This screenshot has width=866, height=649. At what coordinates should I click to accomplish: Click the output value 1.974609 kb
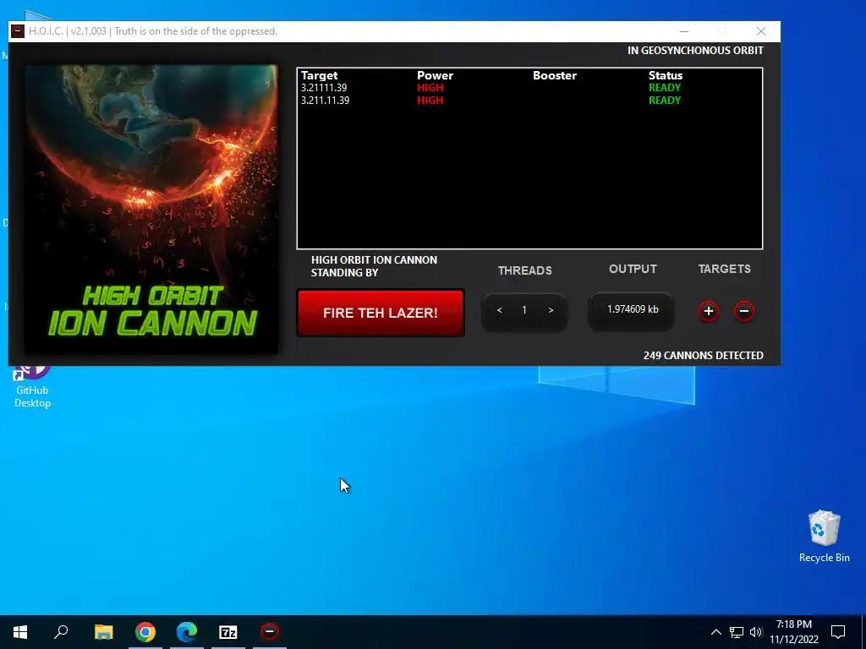coord(633,309)
